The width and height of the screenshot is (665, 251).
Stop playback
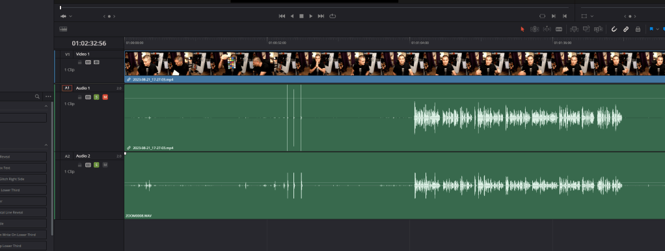[x=301, y=16]
